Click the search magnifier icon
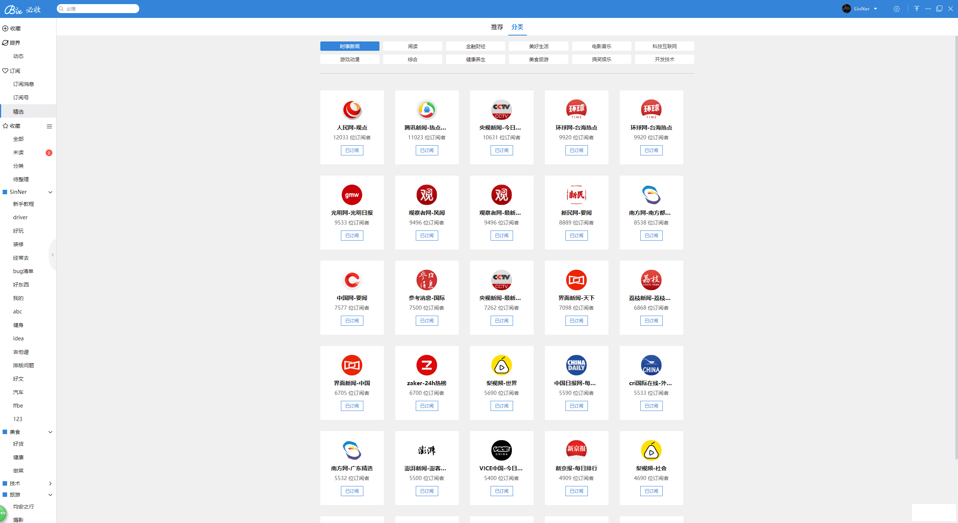This screenshot has height=523, width=958. point(61,9)
